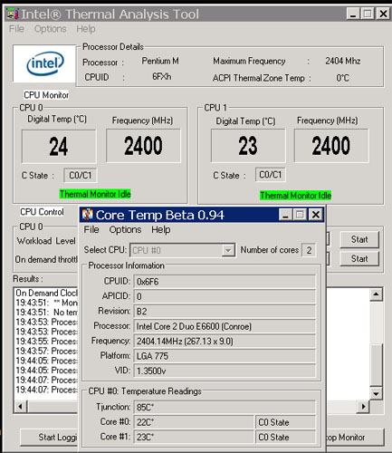Image resolution: width=392 pixels, height=453 pixels.
Task: Click the Core Temp title bar icon
Action: pos(88,215)
